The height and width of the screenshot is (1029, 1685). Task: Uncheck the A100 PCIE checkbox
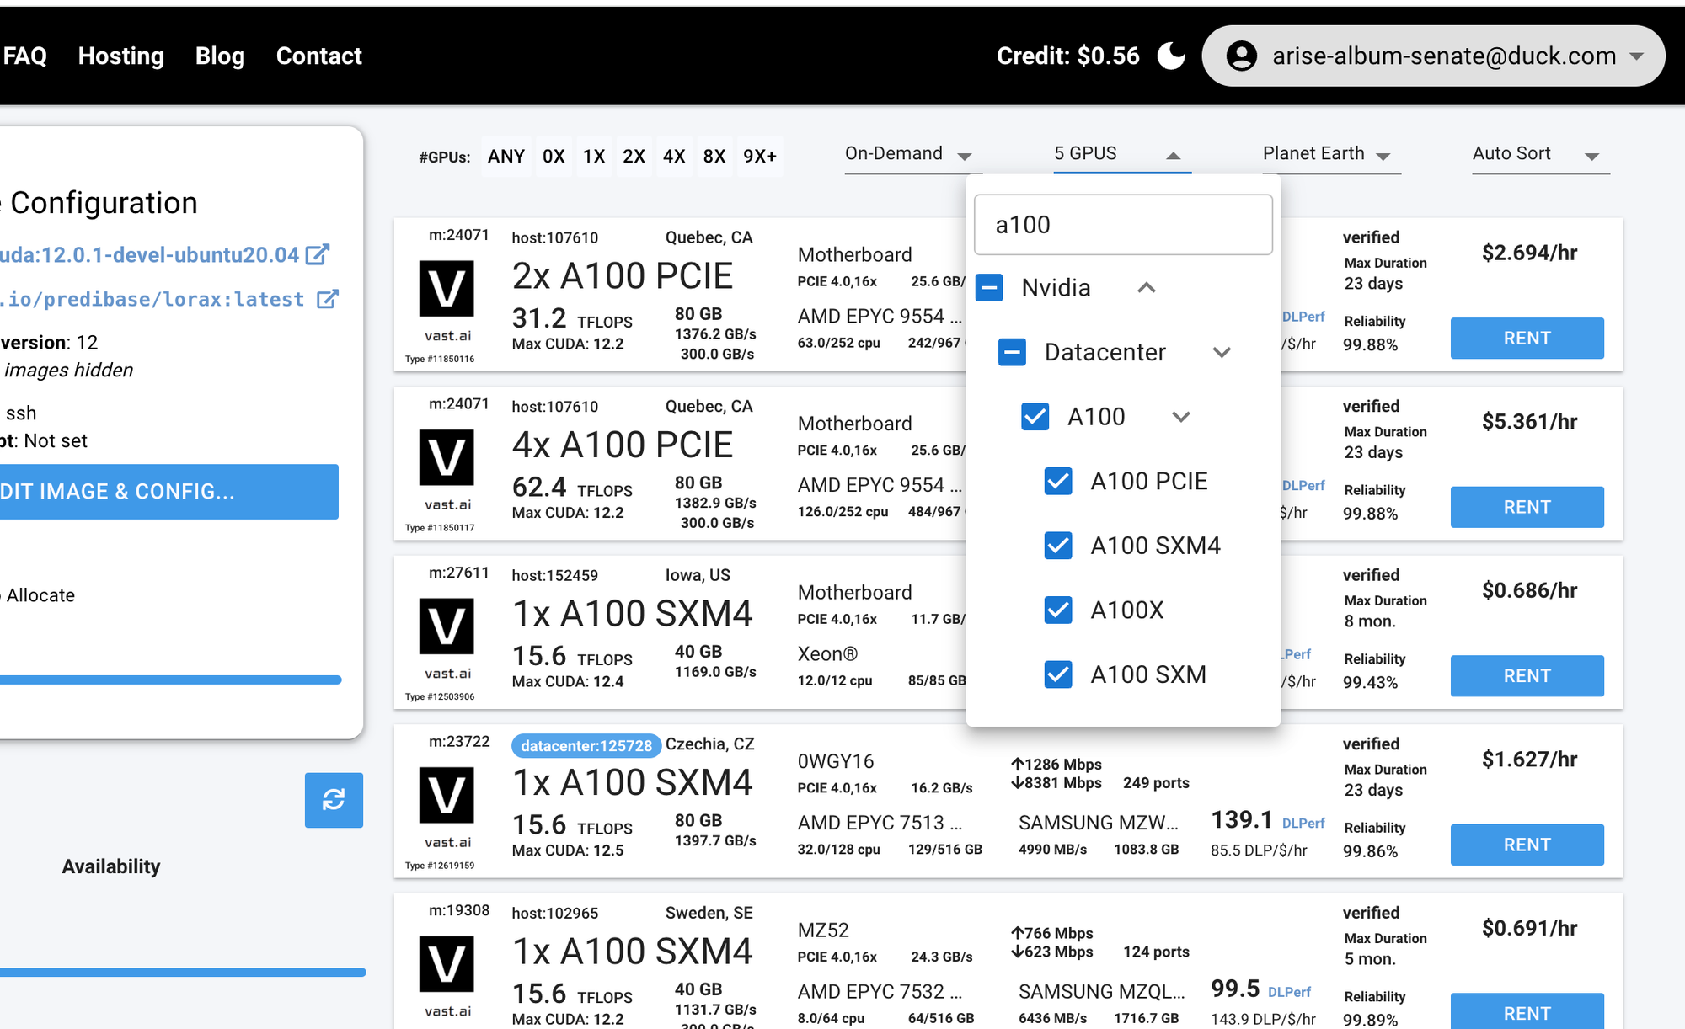pos(1058,481)
